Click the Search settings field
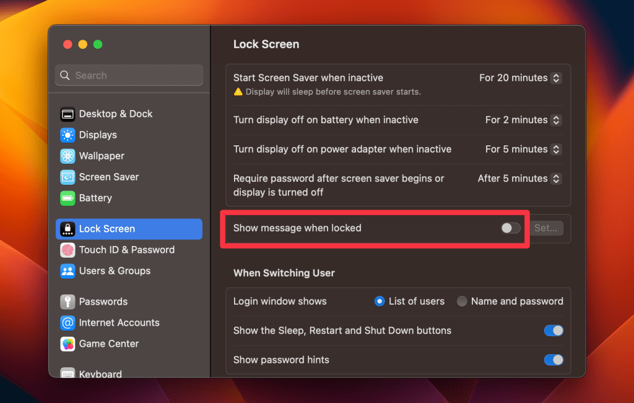Image resolution: width=634 pixels, height=403 pixels. tap(129, 75)
